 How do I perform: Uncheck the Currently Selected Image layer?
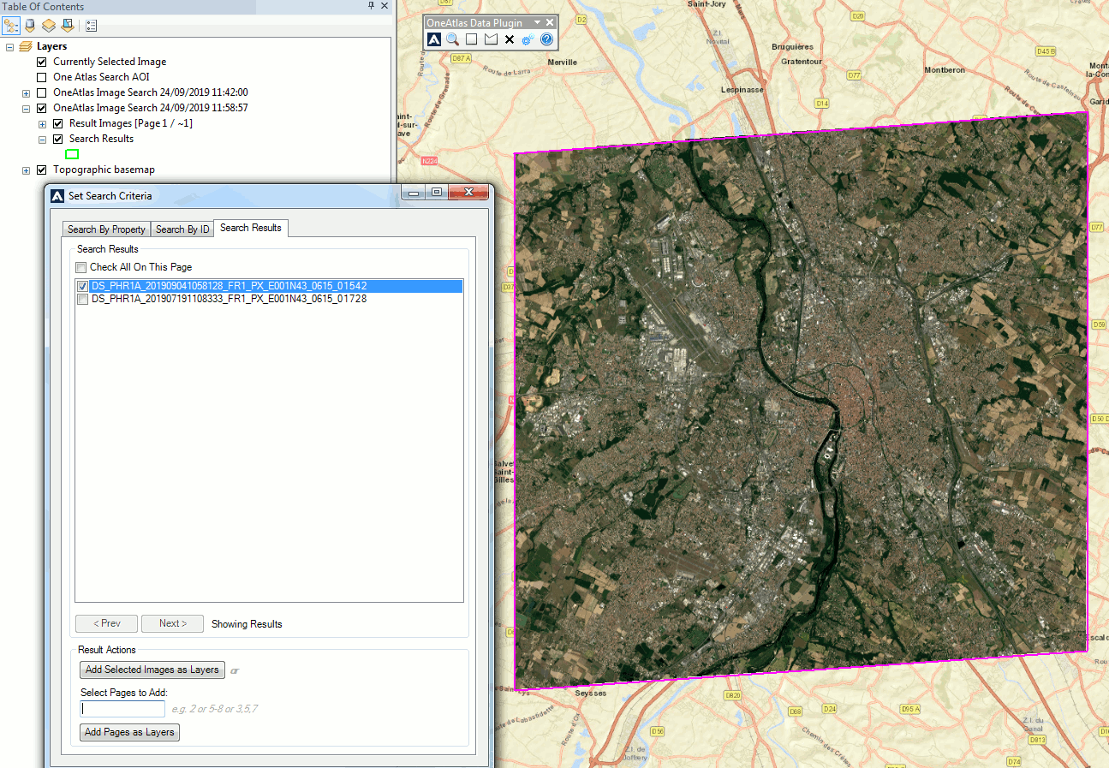(41, 62)
